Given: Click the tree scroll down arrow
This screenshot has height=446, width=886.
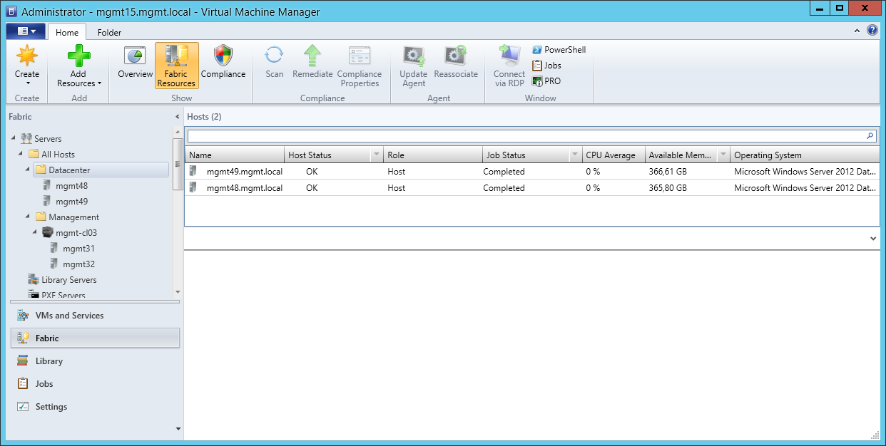Looking at the screenshot, I should pyautogui.click(x=177, y=292).
